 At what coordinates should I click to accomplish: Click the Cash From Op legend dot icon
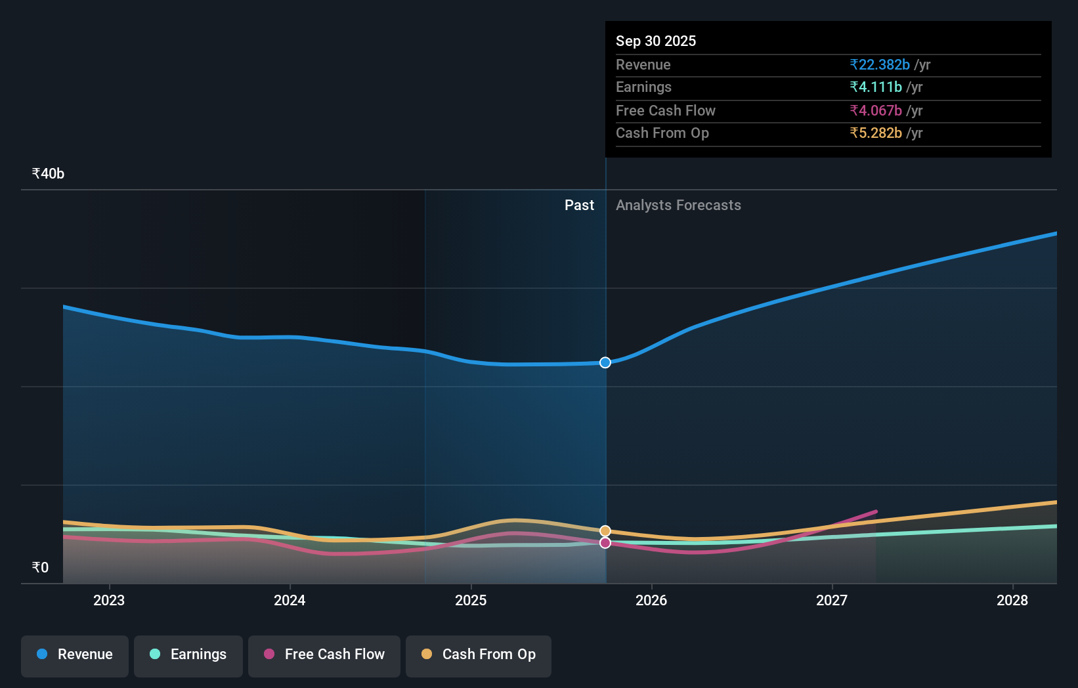coord(427,654)
